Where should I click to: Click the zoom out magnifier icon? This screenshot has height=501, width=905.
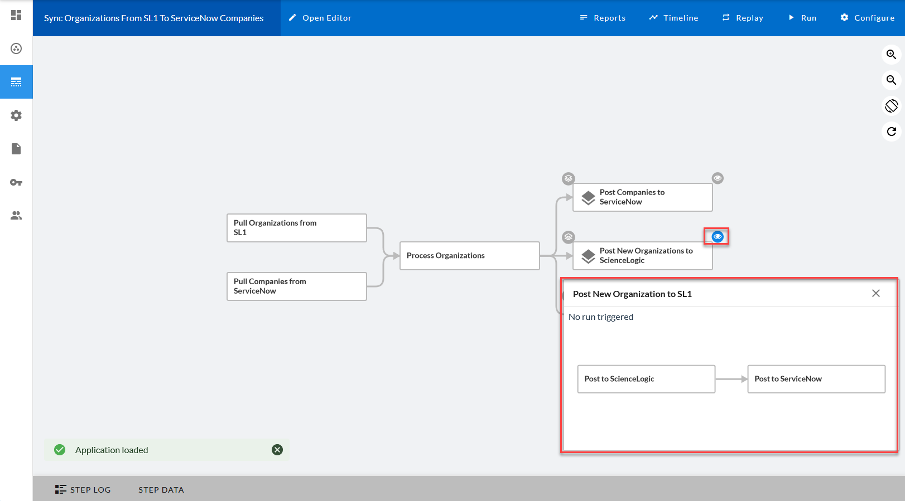click(891, 80)
